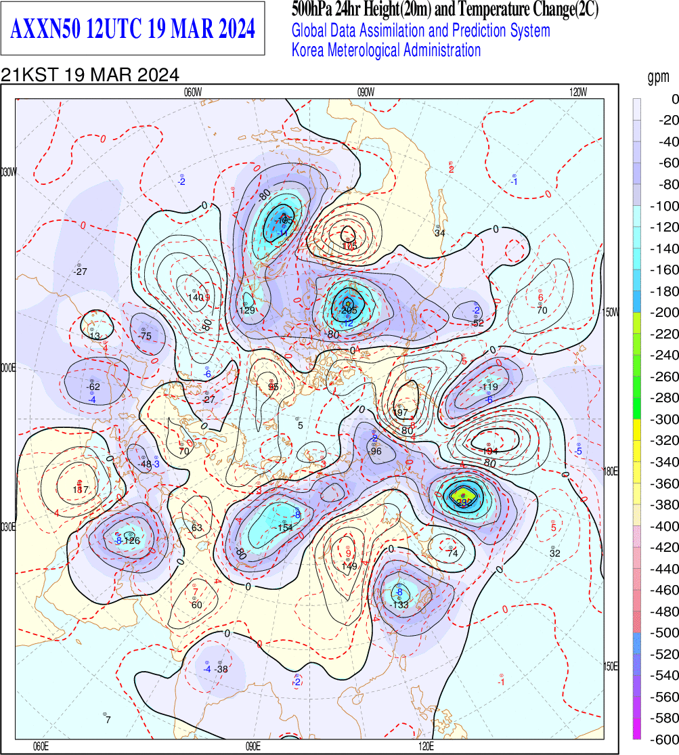Click the -600 colorbar tick label
The height and width of the screenshot is (755, 679).
pos(664,739)
